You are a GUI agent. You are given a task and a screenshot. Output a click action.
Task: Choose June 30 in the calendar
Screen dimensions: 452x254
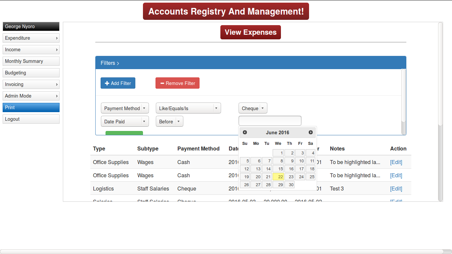(x=289, y=185)
